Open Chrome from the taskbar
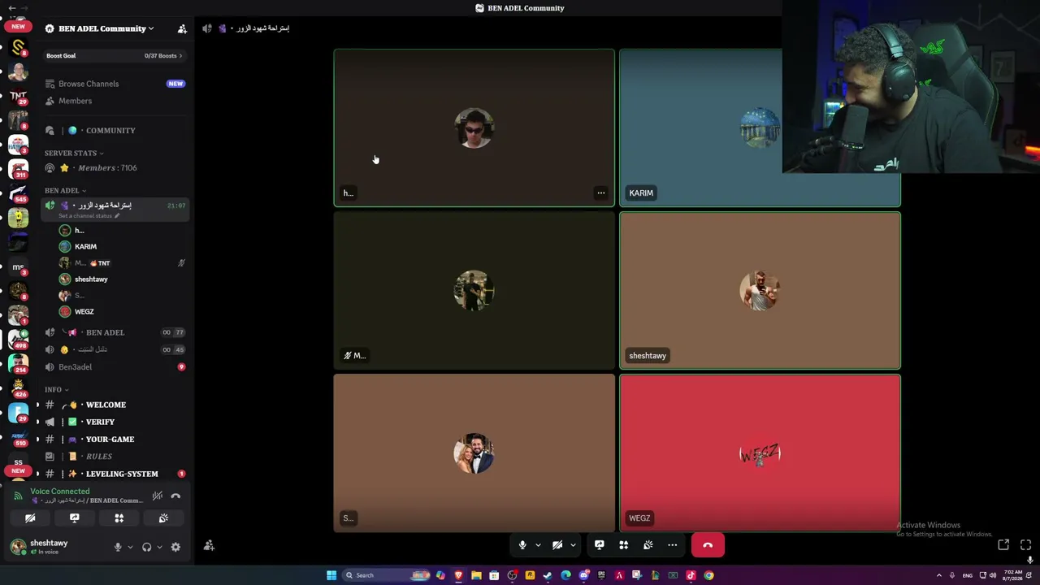Viewport: 1040px width, 585px height. tap(708, 575)
